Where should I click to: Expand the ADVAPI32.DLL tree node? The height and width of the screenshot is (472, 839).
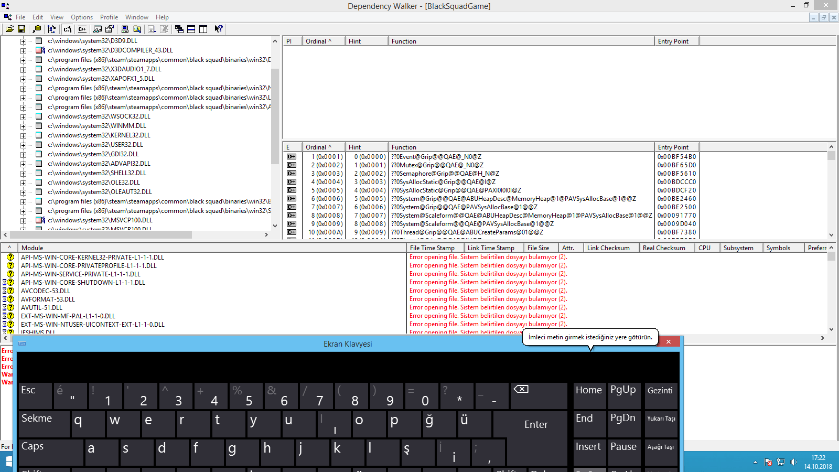(23, 164)
